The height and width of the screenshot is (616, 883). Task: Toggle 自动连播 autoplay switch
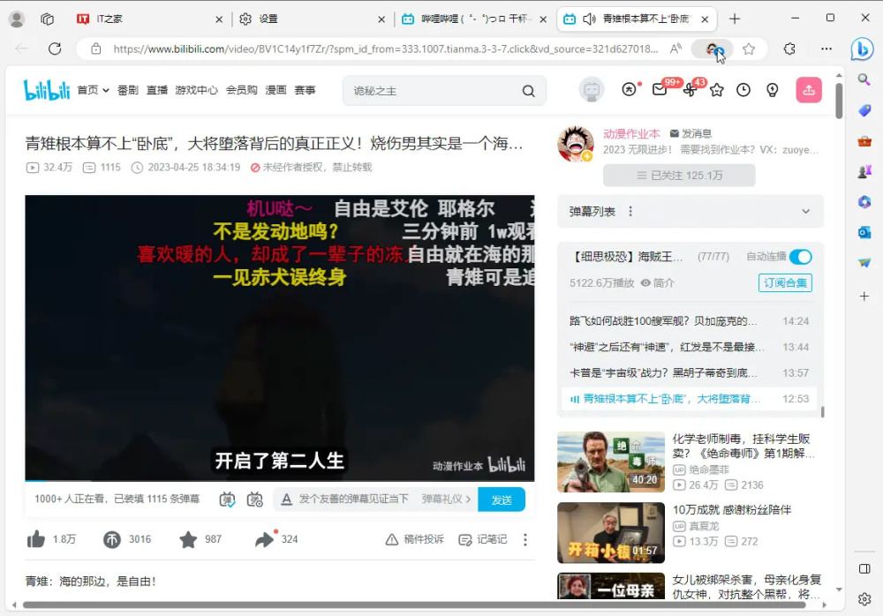[800, 257]
